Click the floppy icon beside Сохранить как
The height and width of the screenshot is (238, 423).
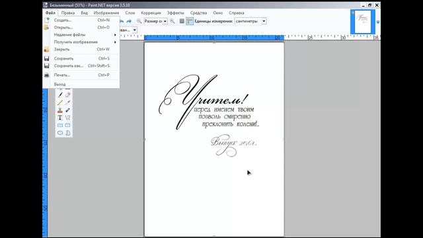(47, 66)
